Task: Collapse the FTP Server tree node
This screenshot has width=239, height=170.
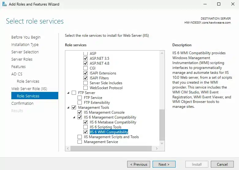Action: (x=68, y=93)
